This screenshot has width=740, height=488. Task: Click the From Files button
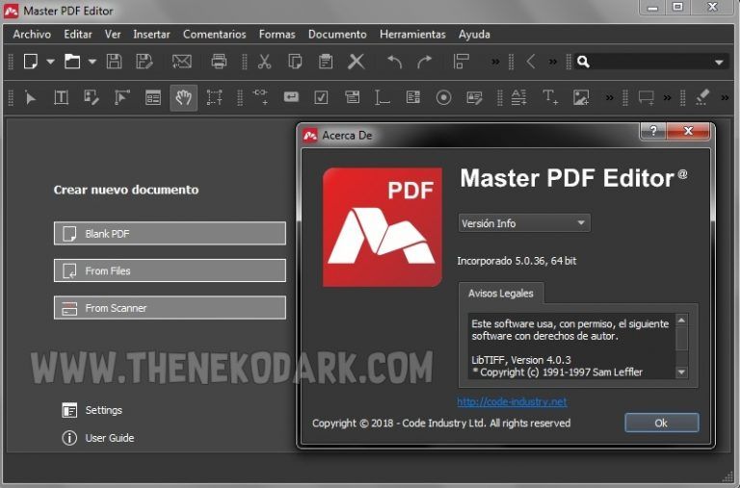click(x=170, y=270)
